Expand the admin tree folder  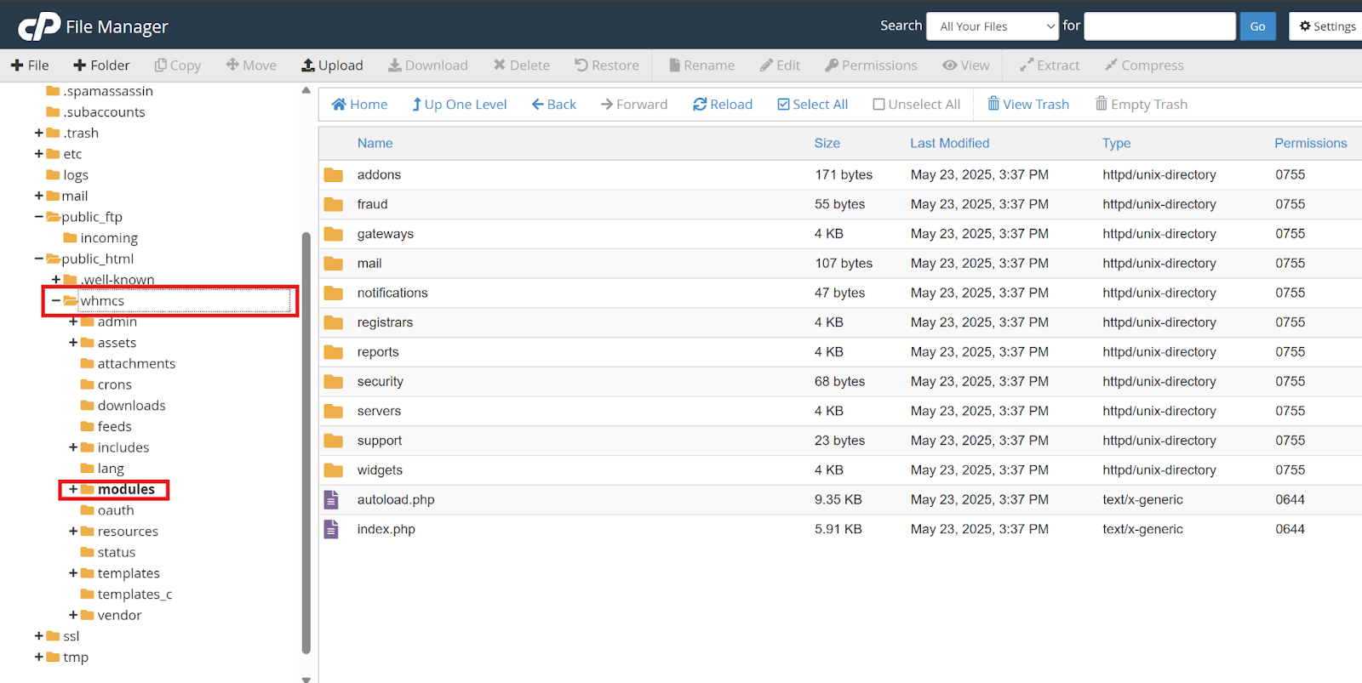pos(73,322)
